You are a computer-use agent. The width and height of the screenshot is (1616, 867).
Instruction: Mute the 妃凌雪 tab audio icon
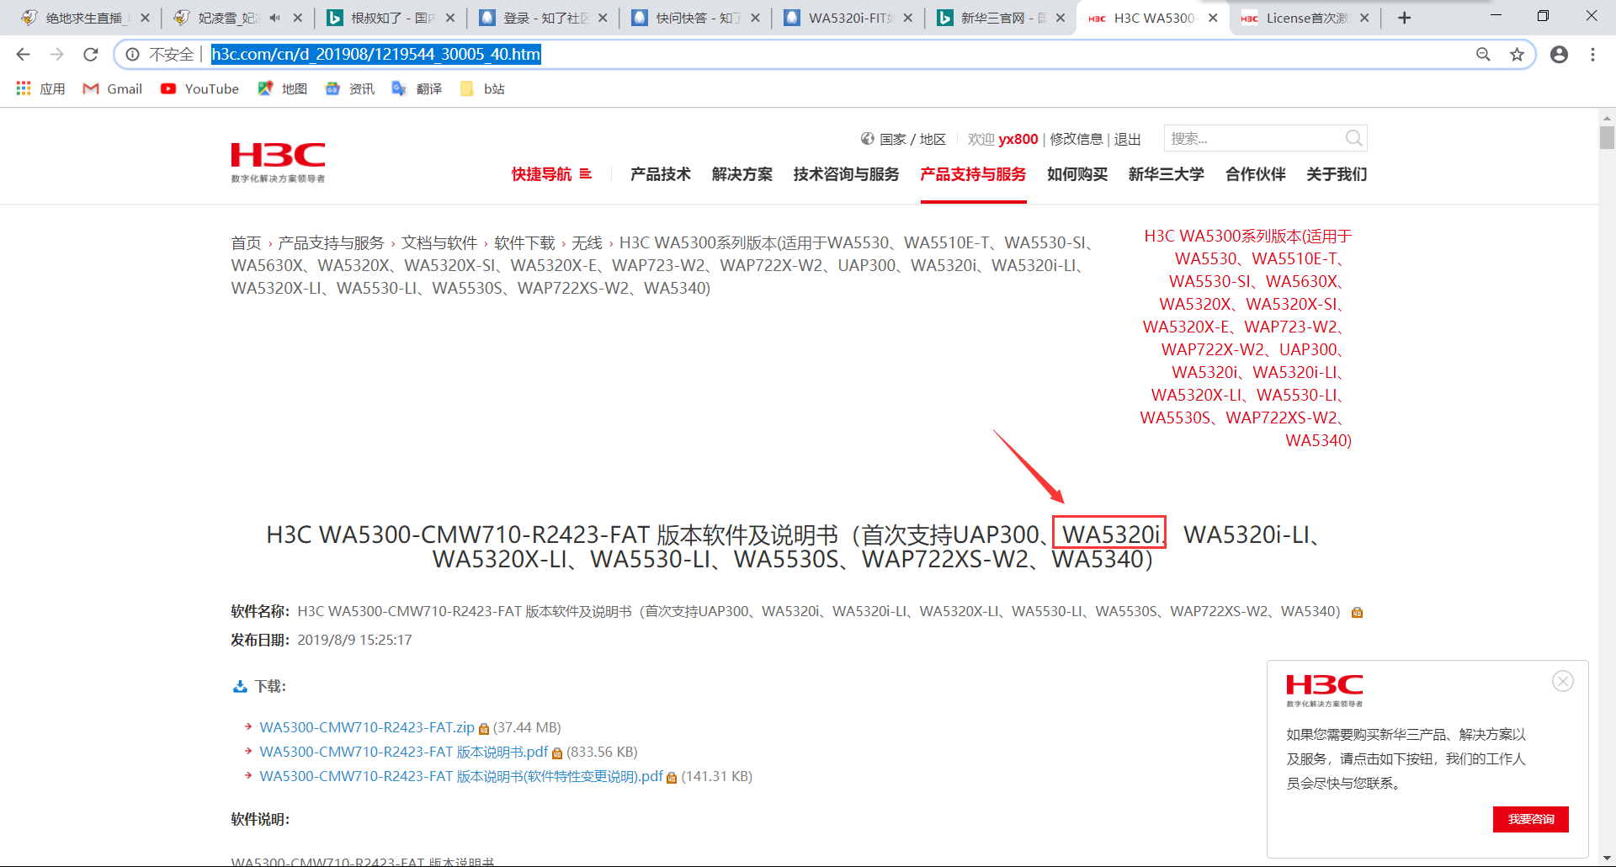click(275, 18)
